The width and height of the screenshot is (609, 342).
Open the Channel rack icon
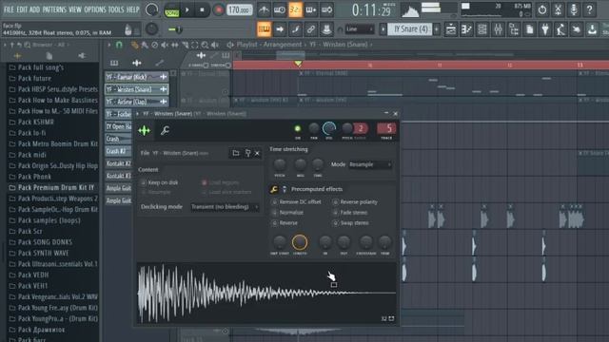point(482,29)
